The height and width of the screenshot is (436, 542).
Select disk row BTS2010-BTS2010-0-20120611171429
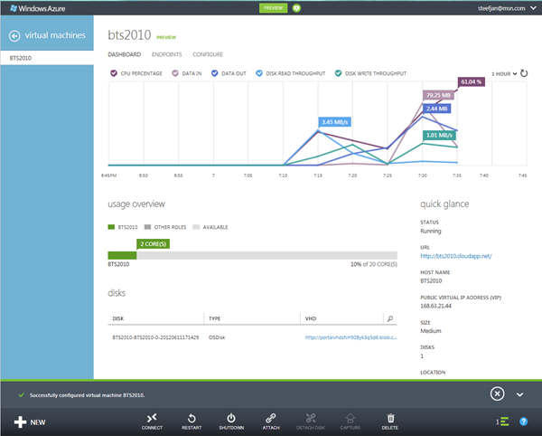252,337
